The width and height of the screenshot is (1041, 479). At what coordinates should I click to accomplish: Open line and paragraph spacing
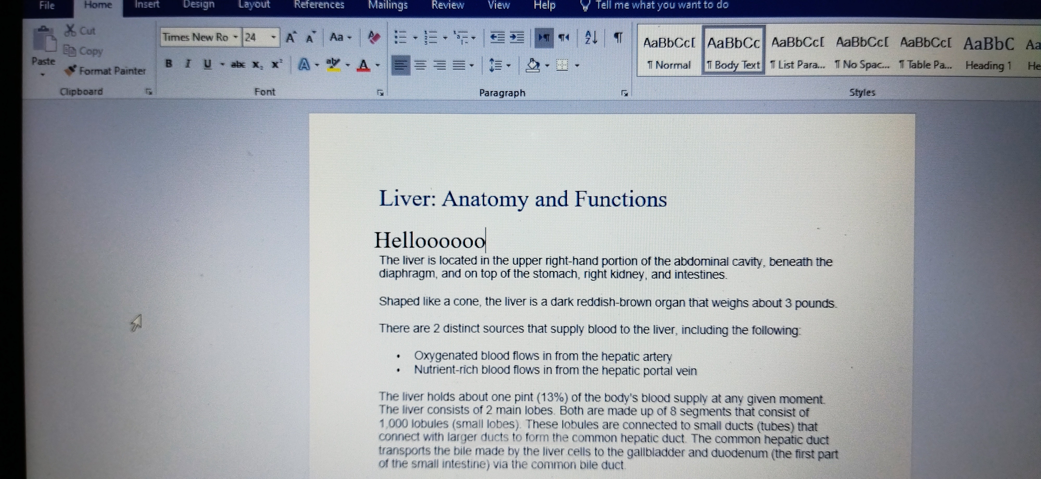coord(496,65)
